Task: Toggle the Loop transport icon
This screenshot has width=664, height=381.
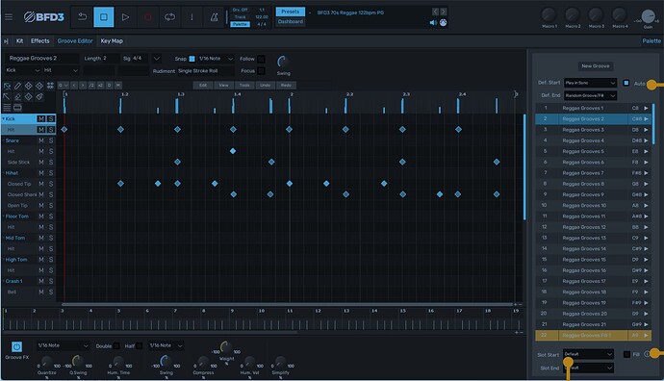Action: click(x=169, y=17)
